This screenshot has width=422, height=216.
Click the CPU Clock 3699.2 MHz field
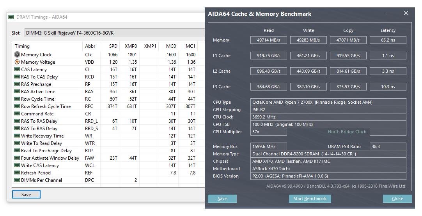[x=328, y=117]
